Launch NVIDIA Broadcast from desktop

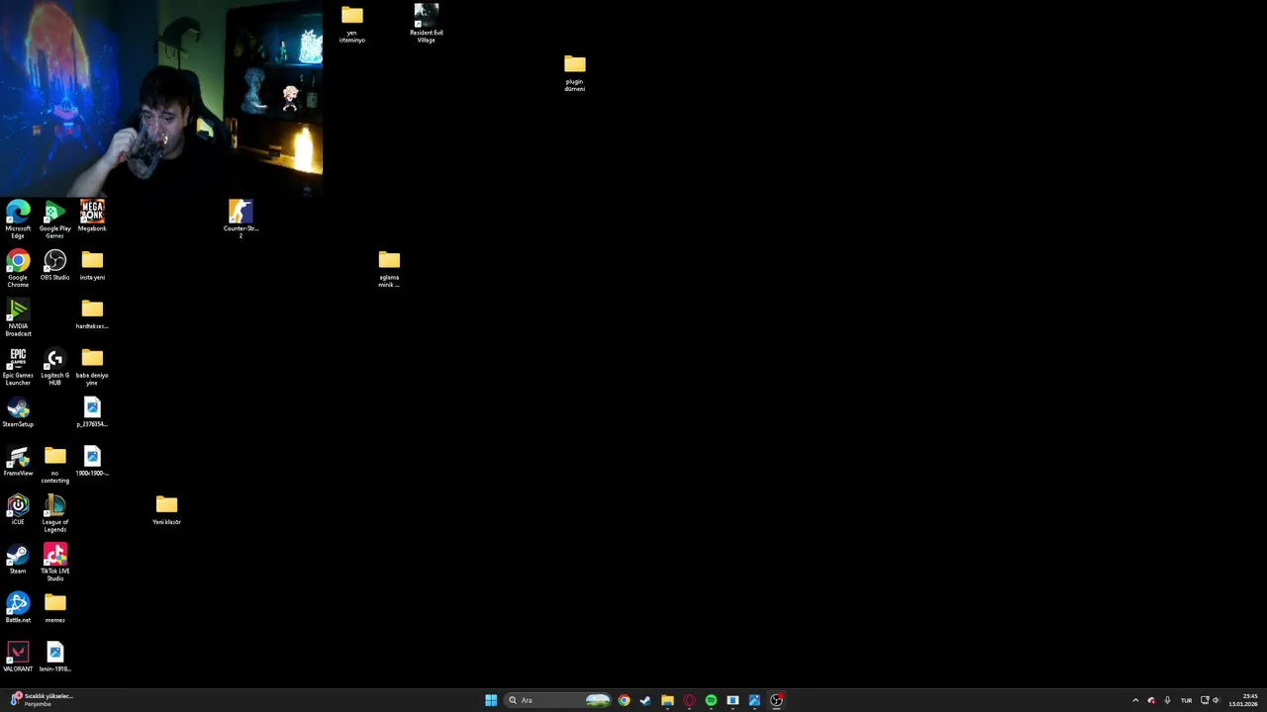click(x=18, y=317)
